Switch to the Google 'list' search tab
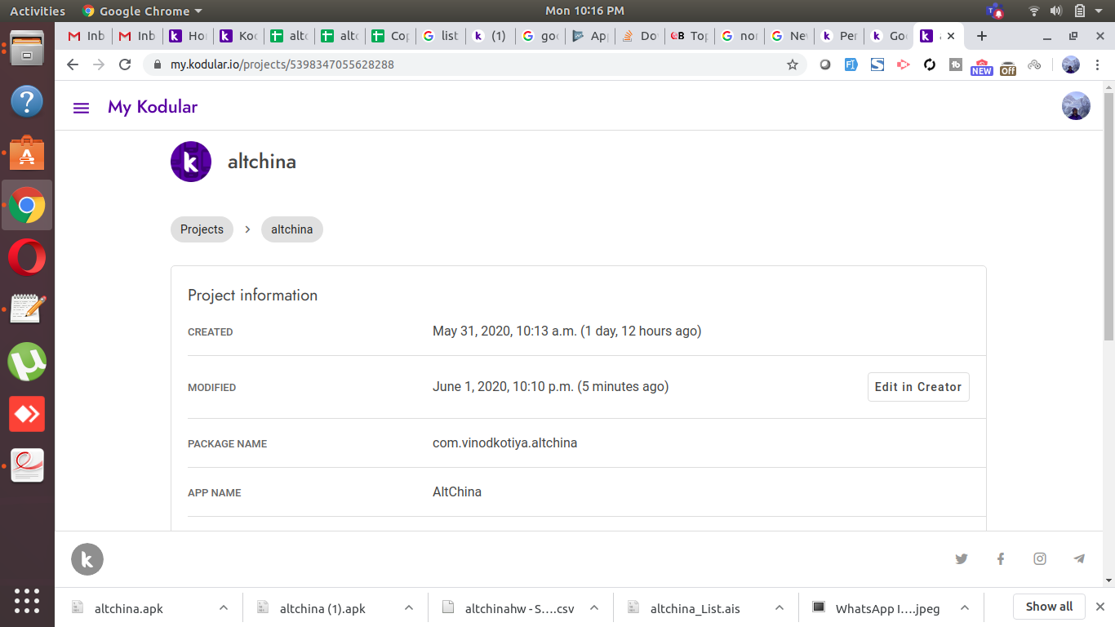This screenshot has width=1115, height=627. [441, 36]
